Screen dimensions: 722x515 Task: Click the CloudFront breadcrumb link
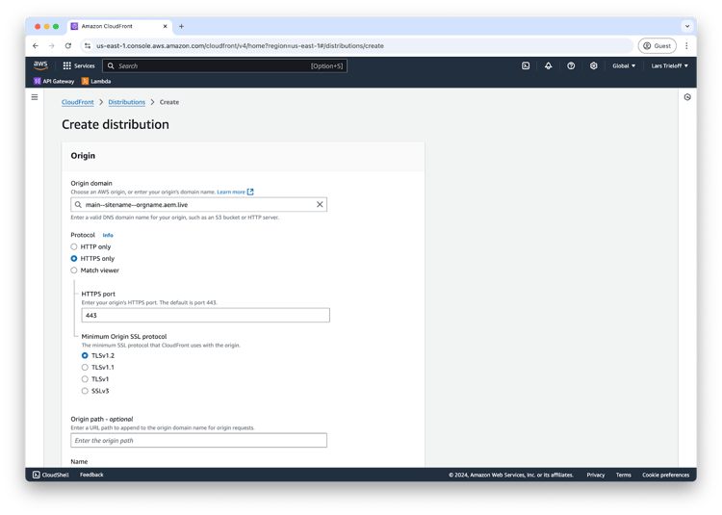77,102
